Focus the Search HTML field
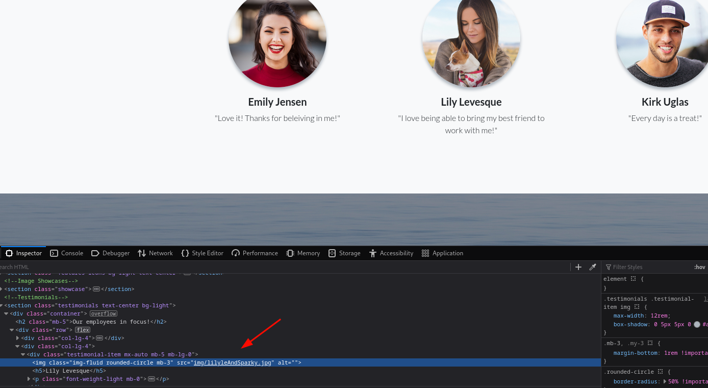 (286, 267)
